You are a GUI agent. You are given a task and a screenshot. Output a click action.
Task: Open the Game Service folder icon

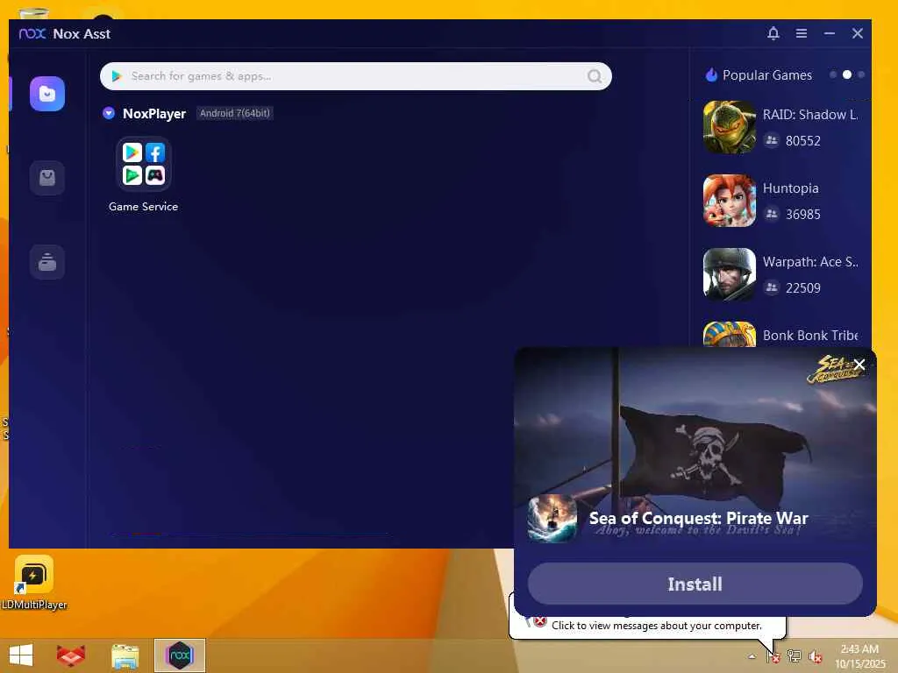[144, 164]
